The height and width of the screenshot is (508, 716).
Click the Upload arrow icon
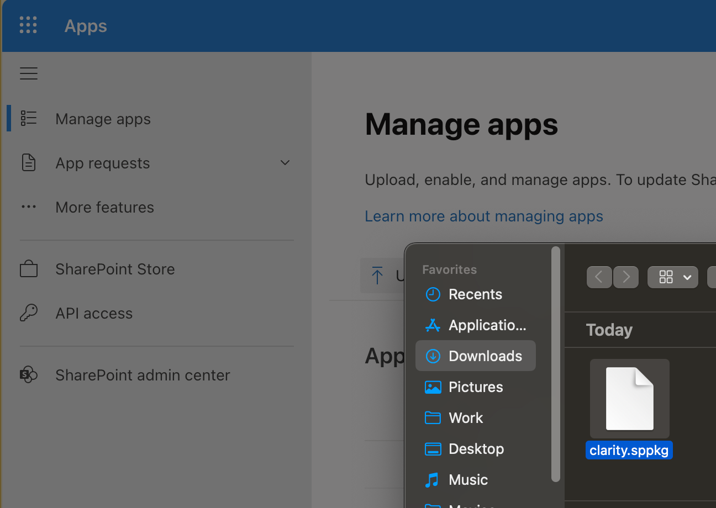coord(377,275)
